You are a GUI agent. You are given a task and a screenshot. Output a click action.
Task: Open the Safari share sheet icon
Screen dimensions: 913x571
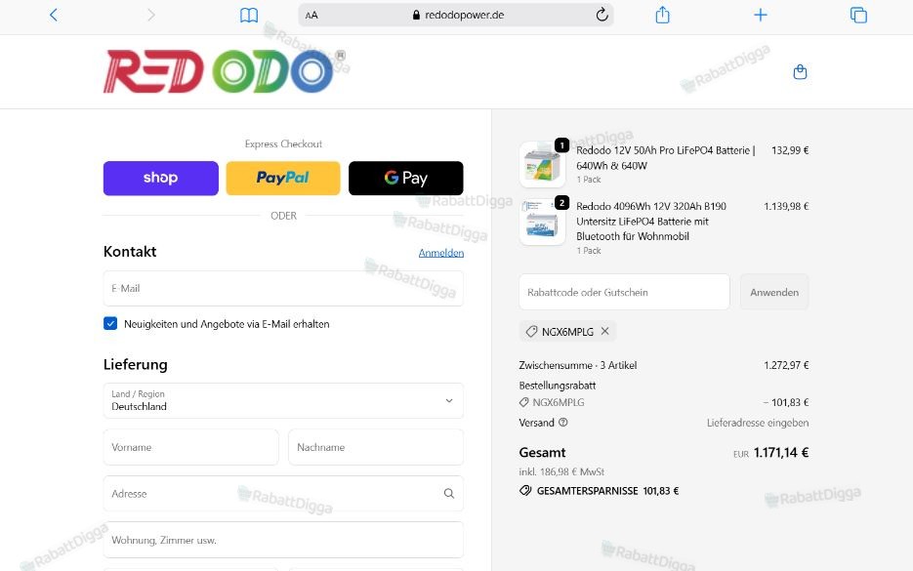(663, 15)
